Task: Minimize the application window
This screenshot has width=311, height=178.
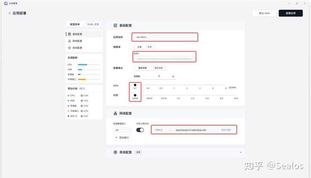Action: click(289, 3)
